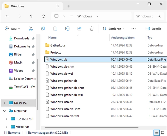Click the Share icon in toolbar
Screen dimensions: 167x136
point(79,29)
